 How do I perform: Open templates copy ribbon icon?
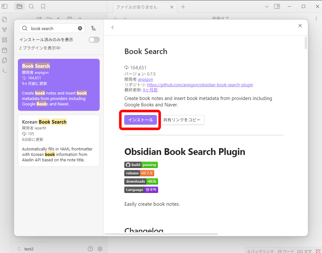(4, 60)
